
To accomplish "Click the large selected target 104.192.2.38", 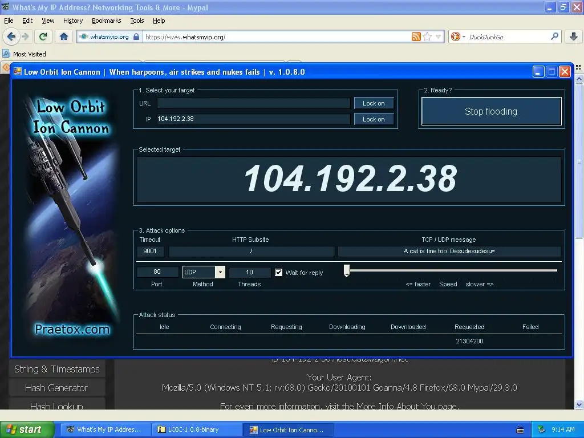I will (350, 179).
